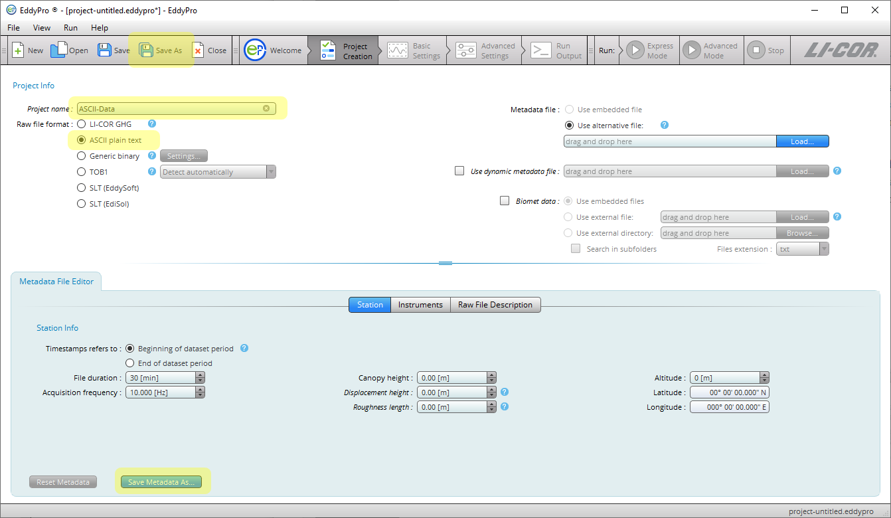
Task: Adjust the Canopy height spinner arrows
Action: coord(492,378)
